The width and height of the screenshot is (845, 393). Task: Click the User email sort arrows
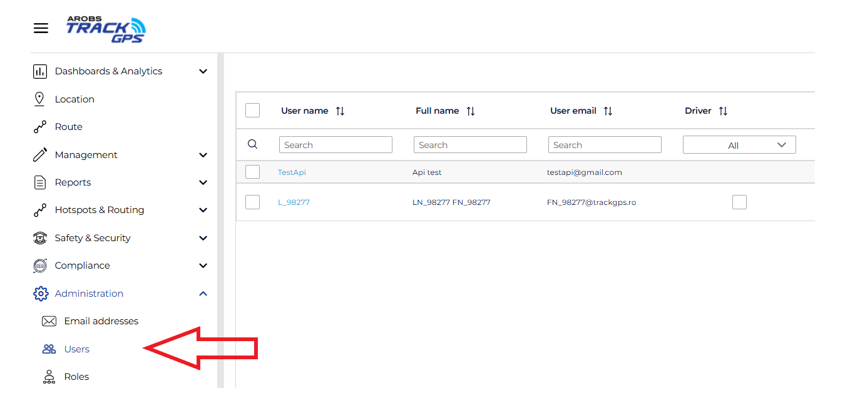click(x=608, y=111)
